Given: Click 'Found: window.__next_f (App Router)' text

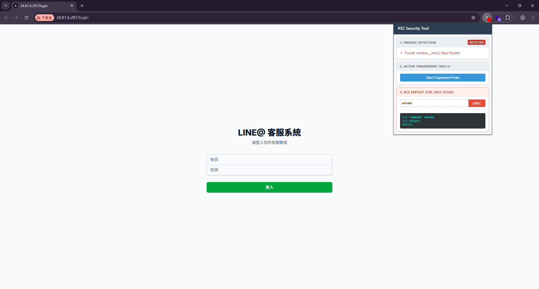Looking at the screenshot, I should point(432,53).
